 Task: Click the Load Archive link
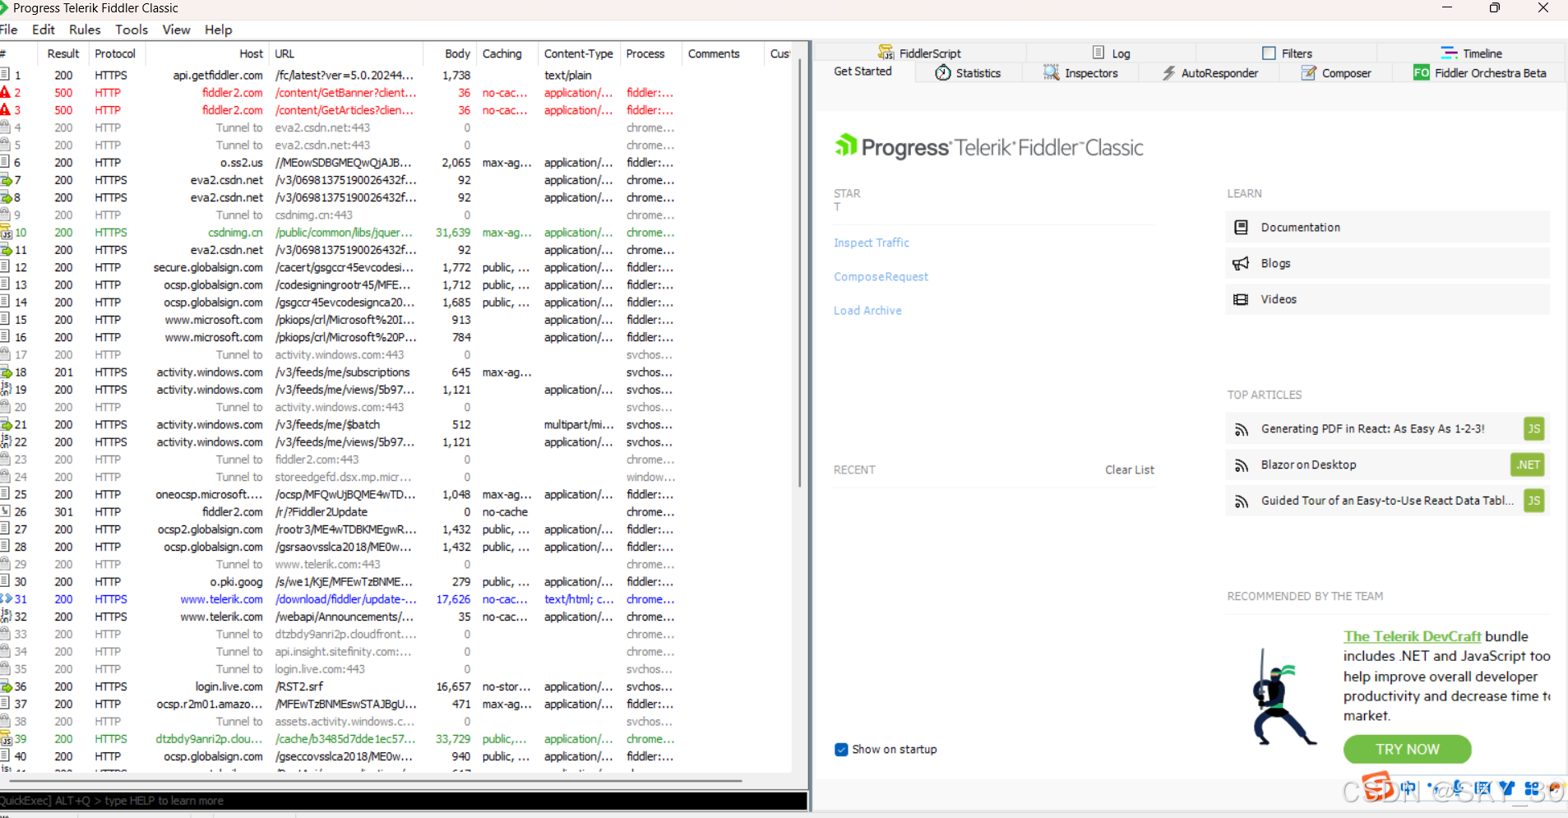tap(867, 311)
